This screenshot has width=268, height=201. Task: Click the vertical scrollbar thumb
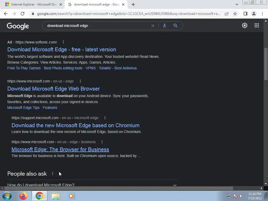(266, 64)
